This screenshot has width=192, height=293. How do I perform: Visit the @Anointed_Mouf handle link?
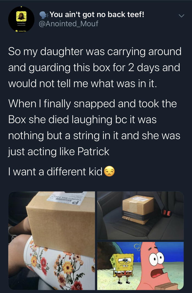(68, 24)
